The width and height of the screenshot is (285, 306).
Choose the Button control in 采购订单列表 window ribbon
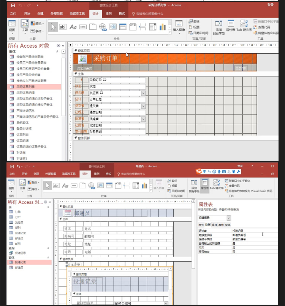click(83, 27)
